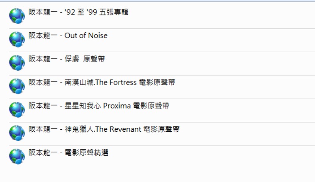
Task: Open the 阪本龍一 - 電影原聲精選 link
Action: 68,153
